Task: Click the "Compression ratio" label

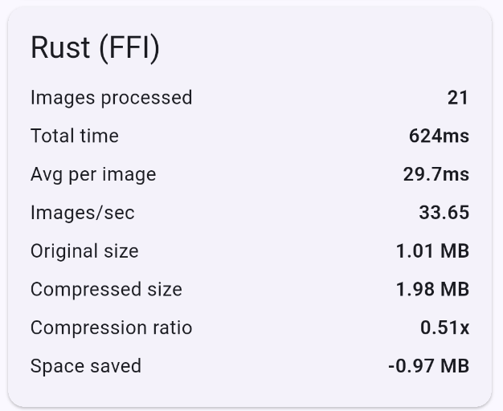Action: 111,328
